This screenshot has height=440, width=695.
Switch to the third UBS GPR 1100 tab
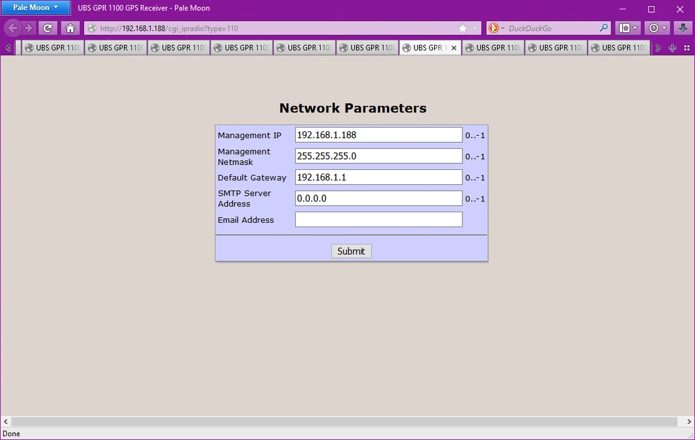coord(179,48)
